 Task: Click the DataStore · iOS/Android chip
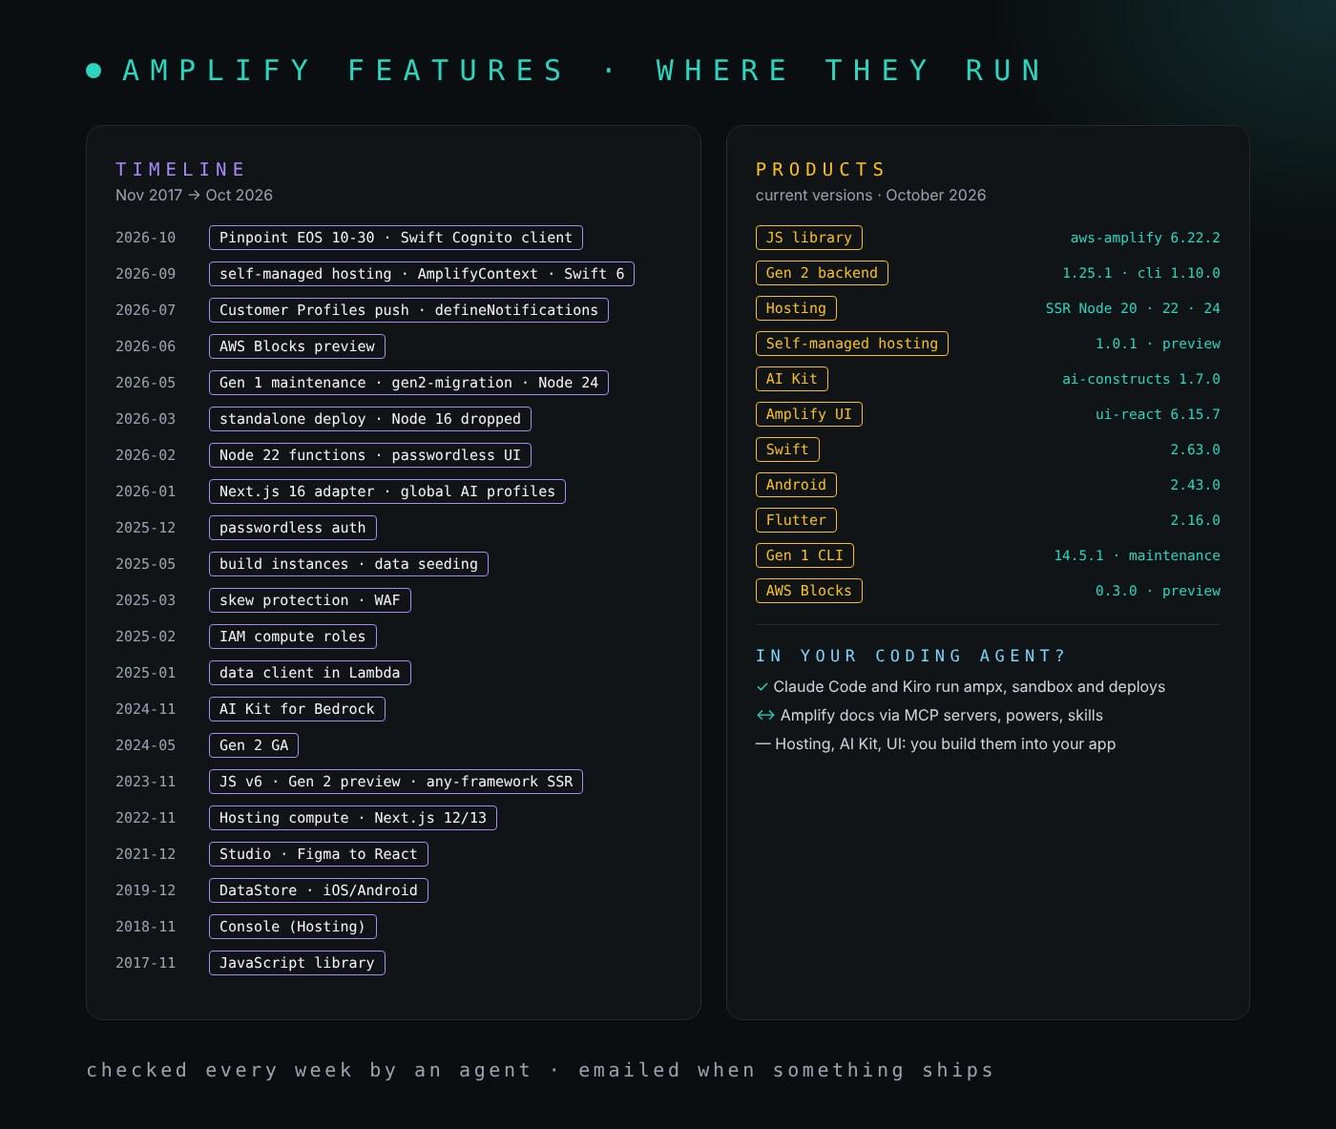(x=319, y=890)
